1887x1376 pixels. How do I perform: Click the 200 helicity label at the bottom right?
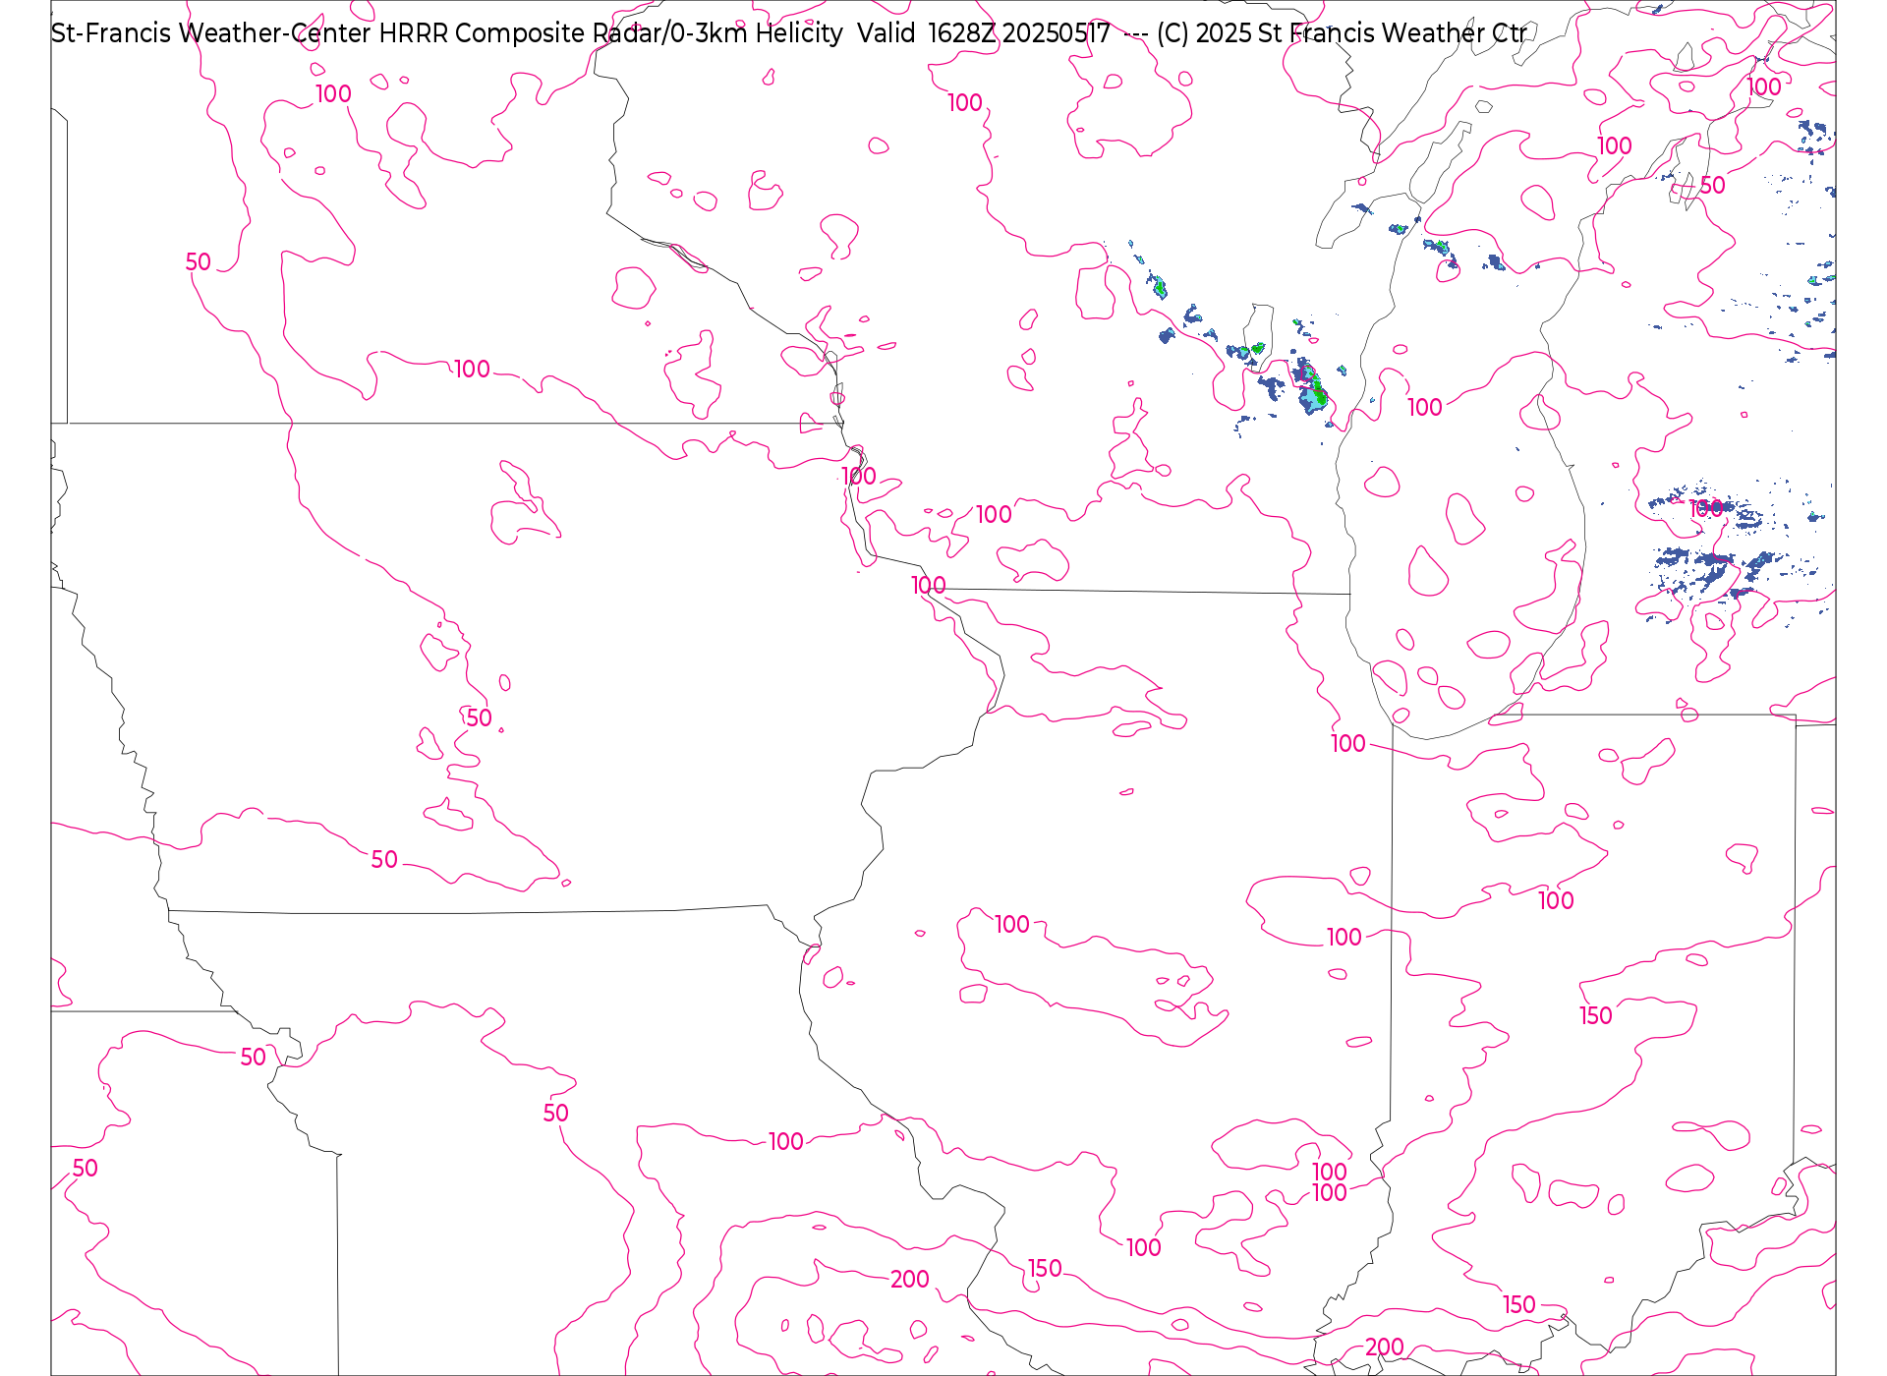click(1384, 1347)
